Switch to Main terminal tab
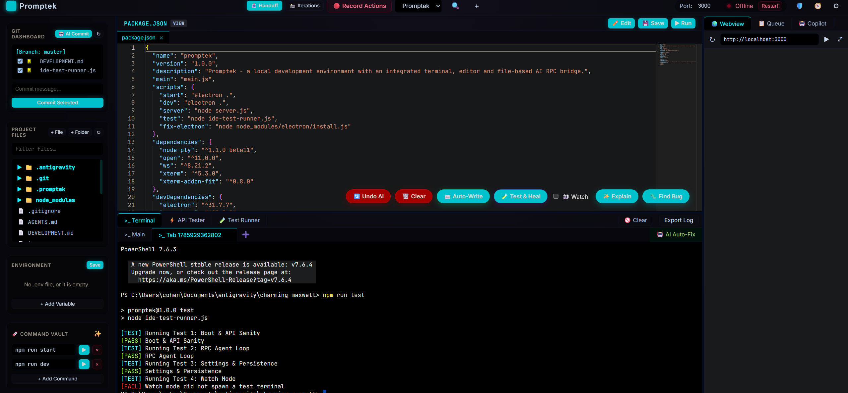This screenshot has height=393, width=848. [x=135, y=234]
